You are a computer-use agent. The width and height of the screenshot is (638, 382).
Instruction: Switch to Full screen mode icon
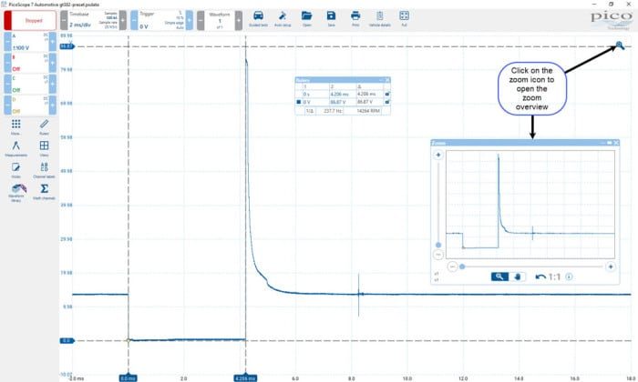(x=404, y=19)
